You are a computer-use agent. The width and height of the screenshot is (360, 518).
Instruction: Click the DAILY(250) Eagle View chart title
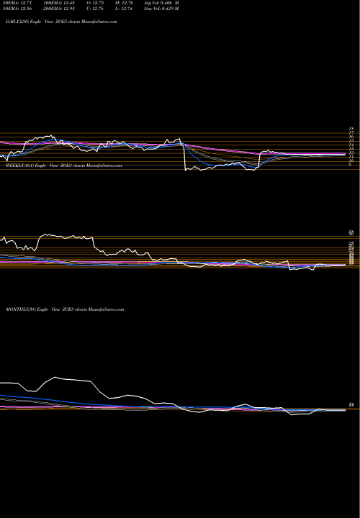point(61,22)
